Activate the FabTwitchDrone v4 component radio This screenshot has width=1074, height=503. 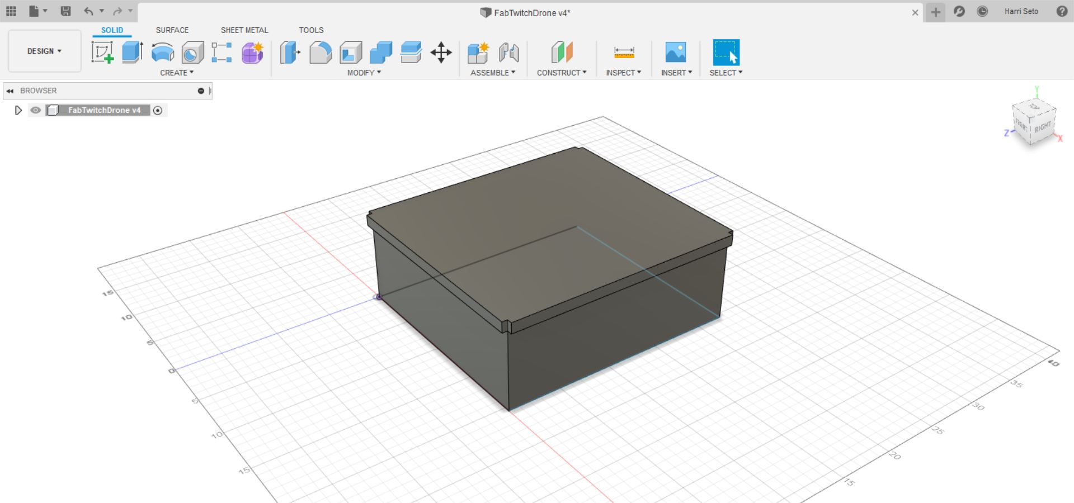(158, 111)
